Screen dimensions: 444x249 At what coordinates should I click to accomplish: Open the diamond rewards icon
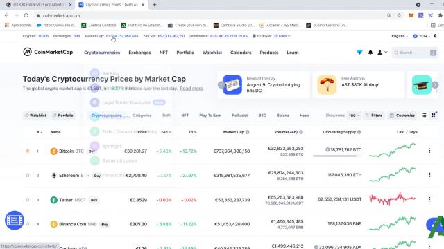(x=359, y=53)
